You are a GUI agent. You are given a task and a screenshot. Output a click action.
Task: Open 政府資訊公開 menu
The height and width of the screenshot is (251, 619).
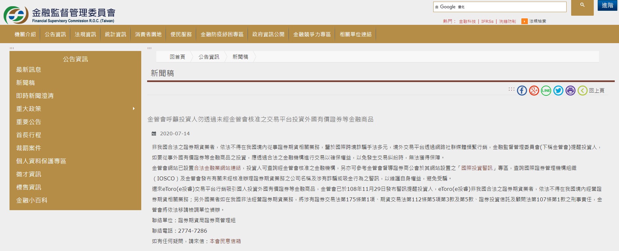coord(268,34)
